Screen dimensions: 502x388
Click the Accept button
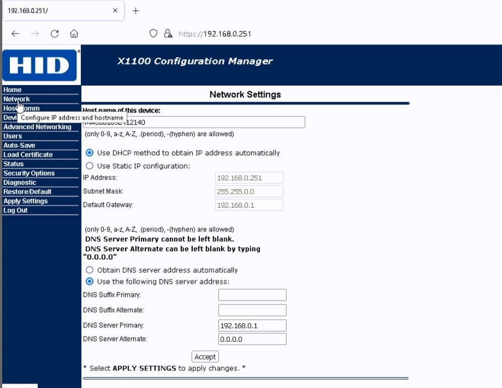point(205,357)
